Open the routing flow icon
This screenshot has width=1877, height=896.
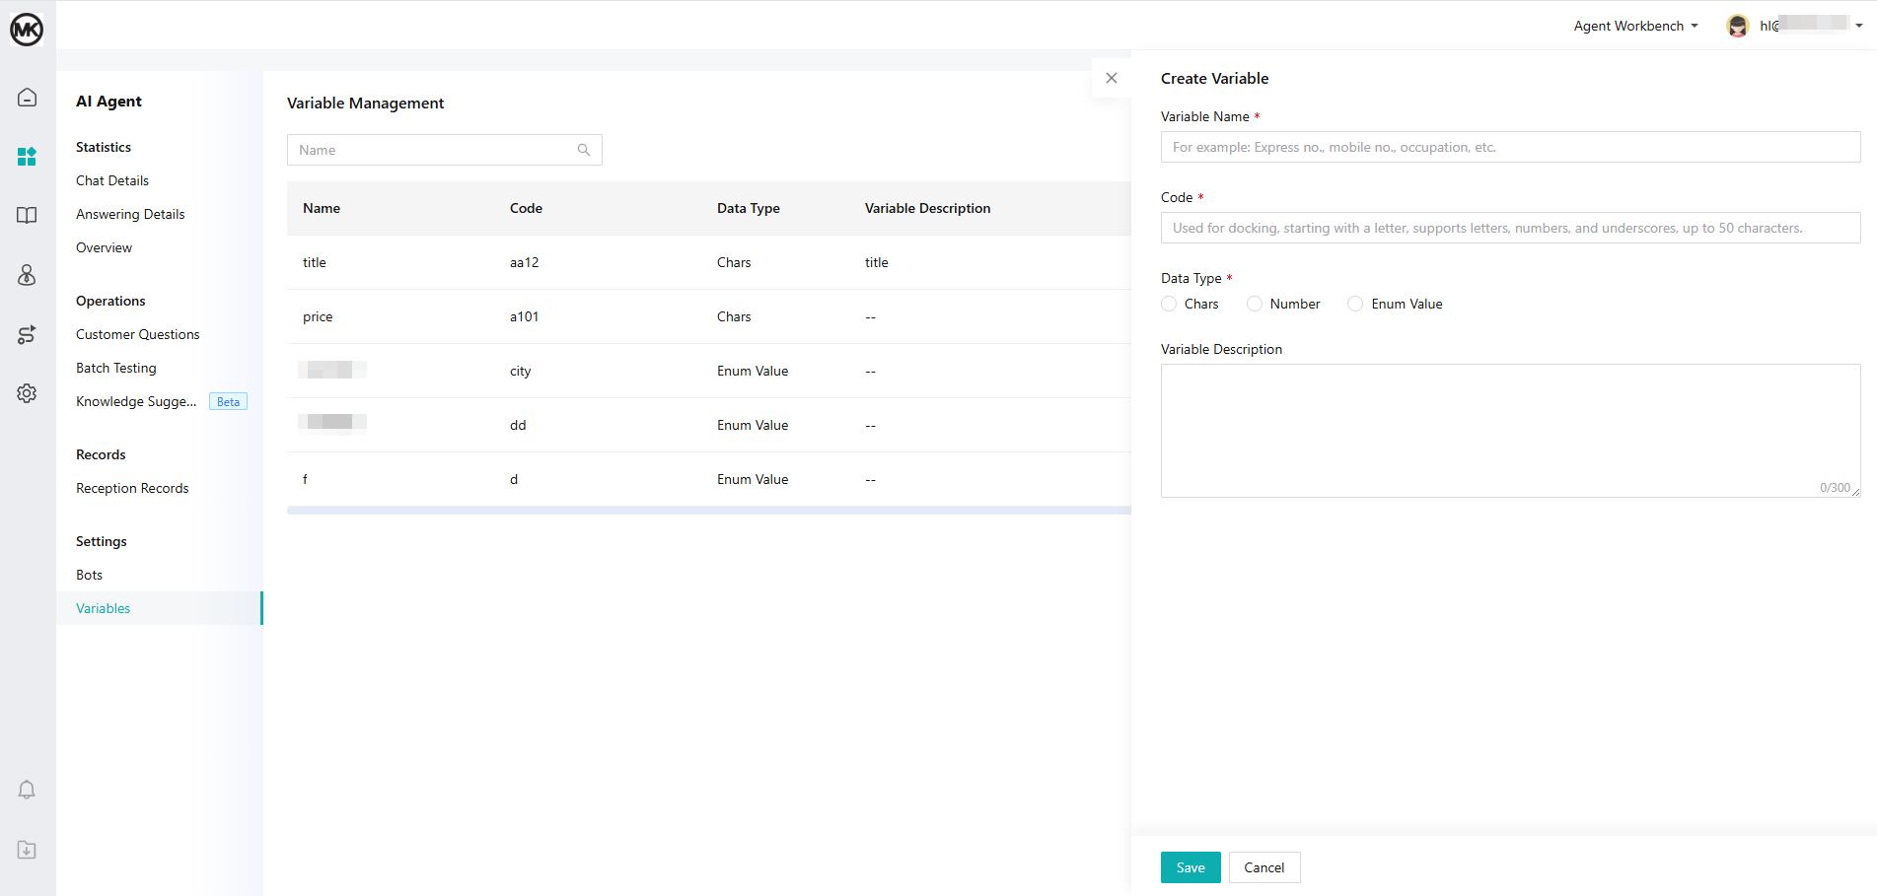[27, 334]
